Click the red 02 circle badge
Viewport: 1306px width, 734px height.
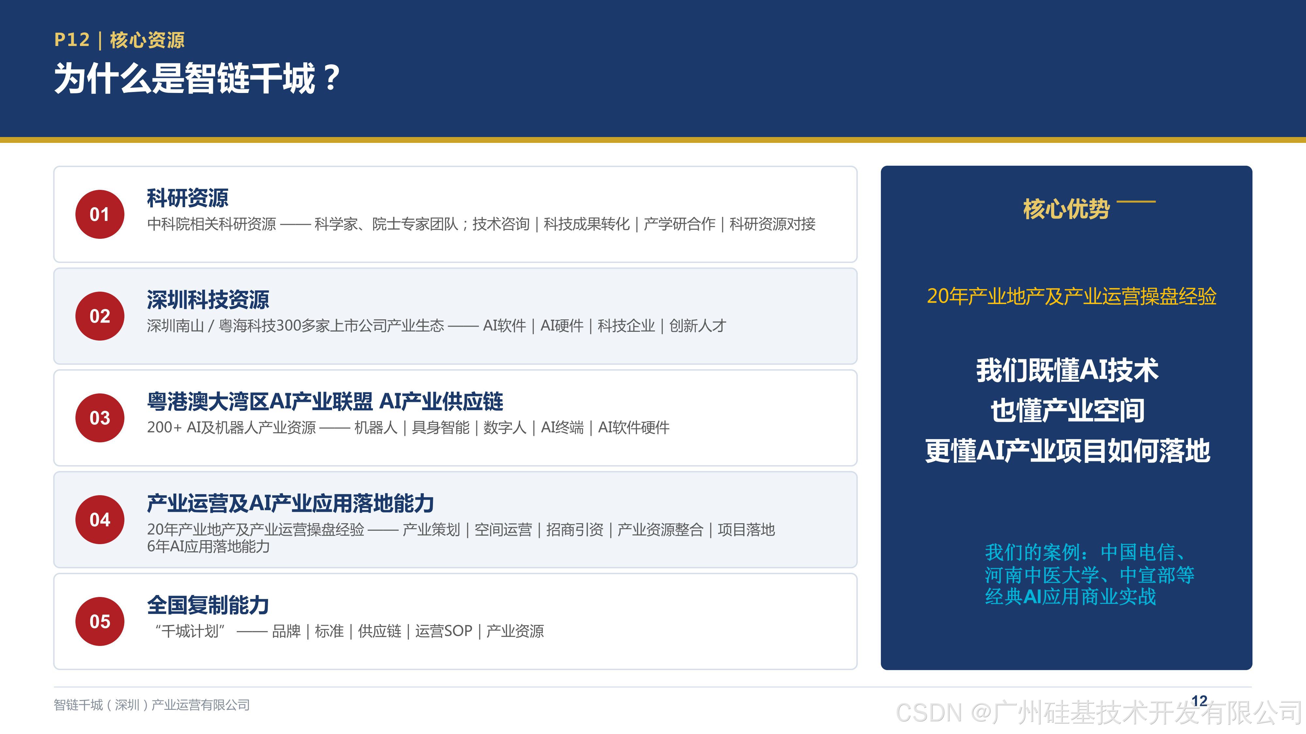(100, 316)
